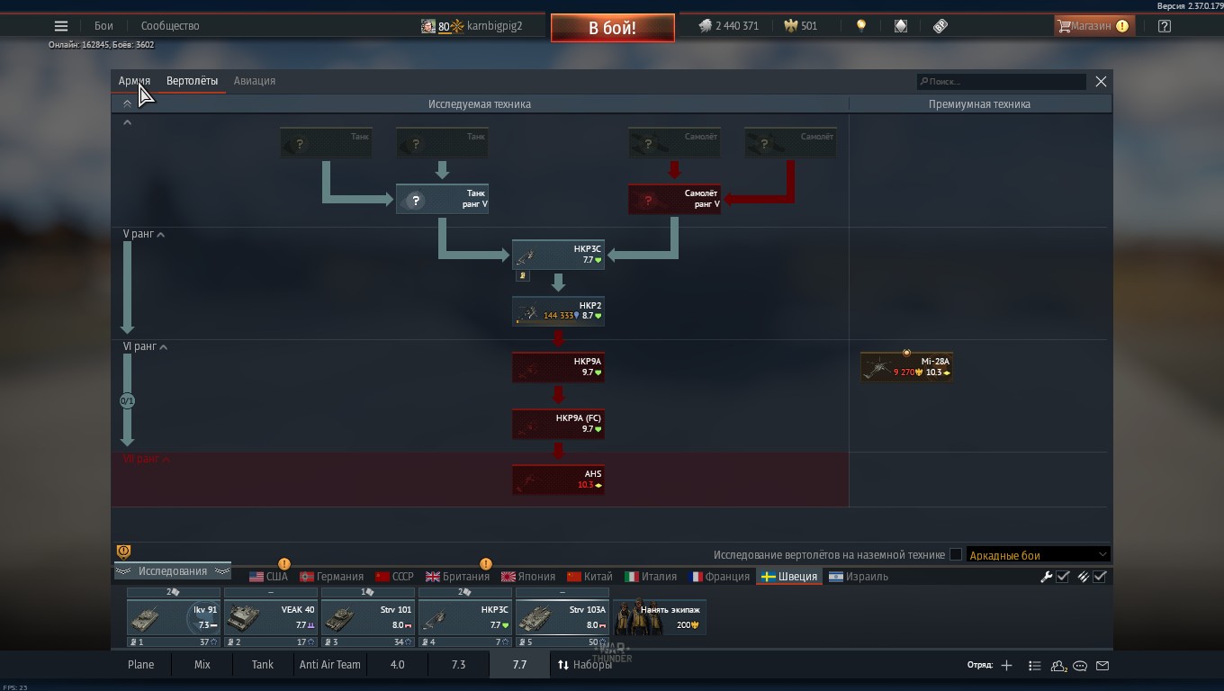Select the Самолёт ранг V requirement node
Viewport: 1224px width, 691px height.
[x=674, y=199]
